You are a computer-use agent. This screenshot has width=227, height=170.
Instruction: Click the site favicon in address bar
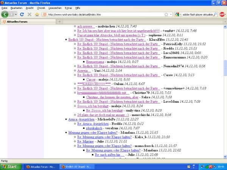[x=45, y=14]
